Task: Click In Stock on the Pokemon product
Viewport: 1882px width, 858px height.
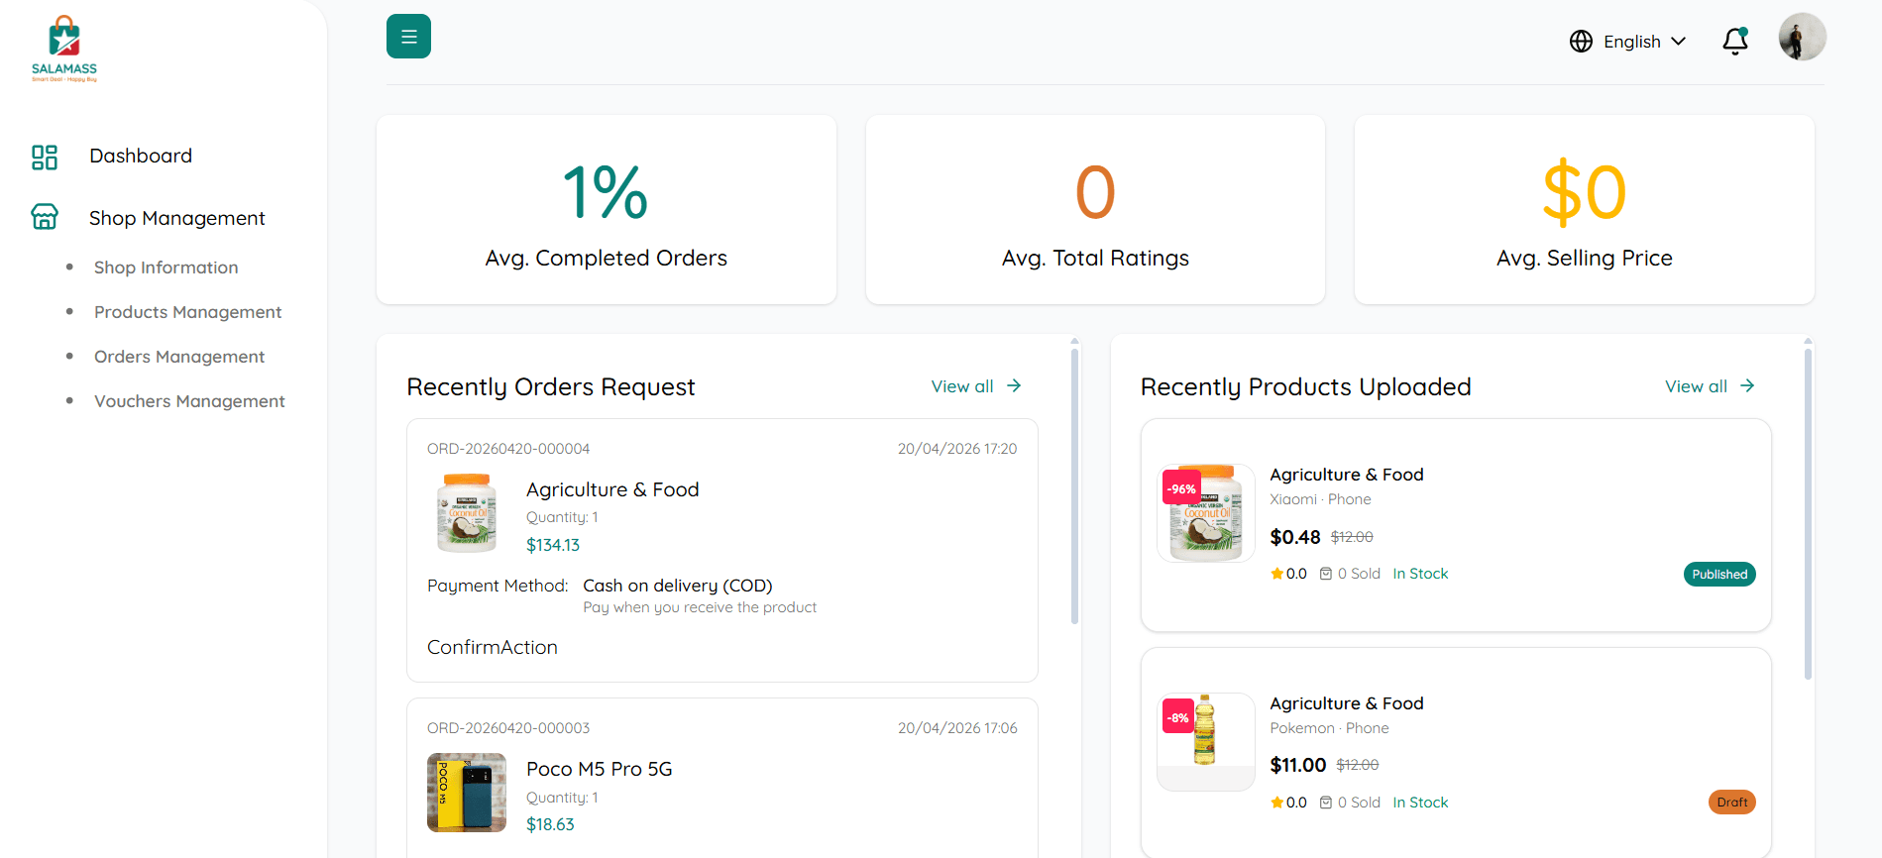Action: click(1420, 803)
